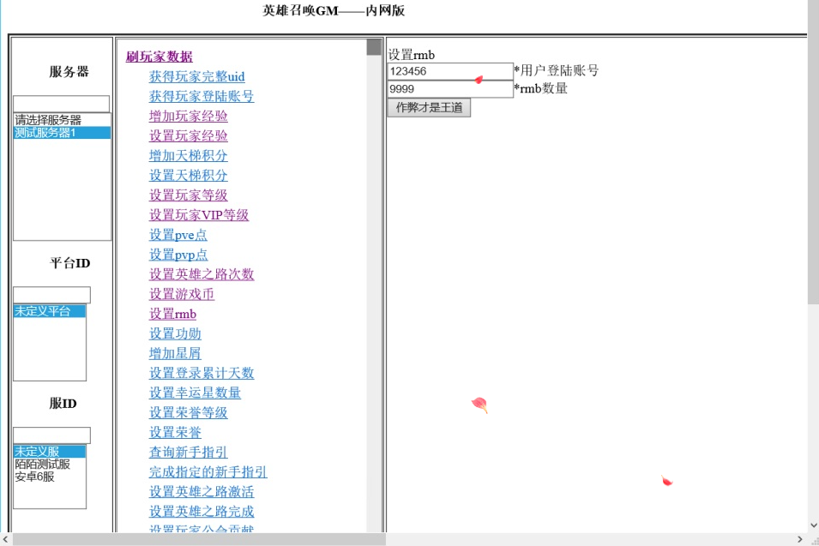Open the 设置玩家VIP等级 link
The image size is (819, 546).
click(x=198, y=215)
